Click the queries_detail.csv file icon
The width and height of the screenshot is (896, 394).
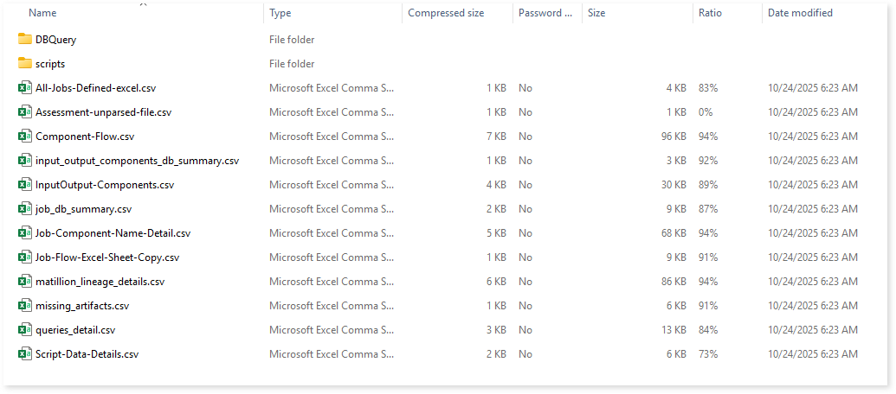(25, 330)
